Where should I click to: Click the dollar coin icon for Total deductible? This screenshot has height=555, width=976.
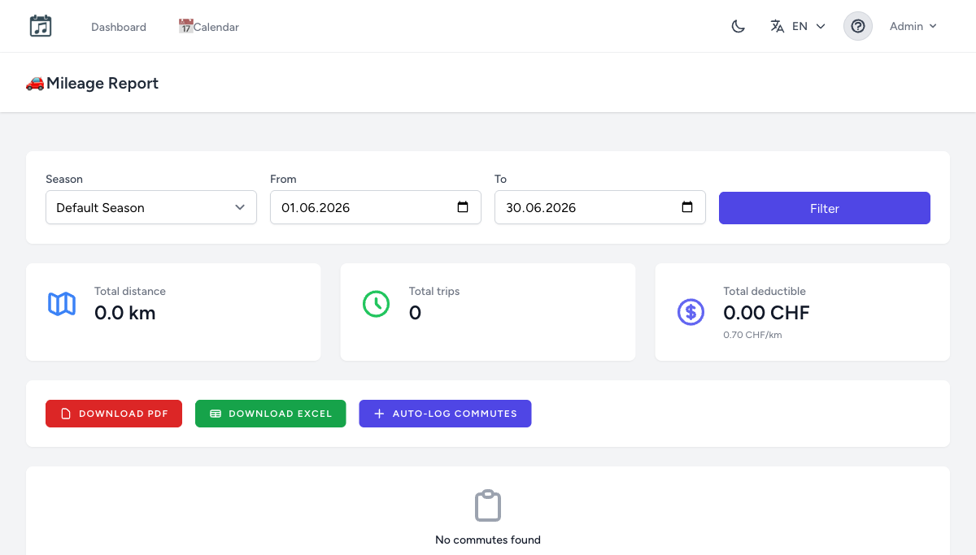coord(691,311)
